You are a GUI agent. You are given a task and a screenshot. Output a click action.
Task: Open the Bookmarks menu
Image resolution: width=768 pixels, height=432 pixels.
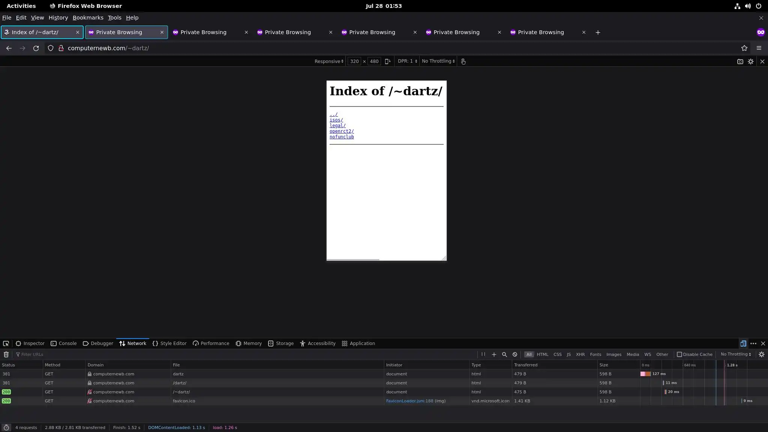click(88, 18)
